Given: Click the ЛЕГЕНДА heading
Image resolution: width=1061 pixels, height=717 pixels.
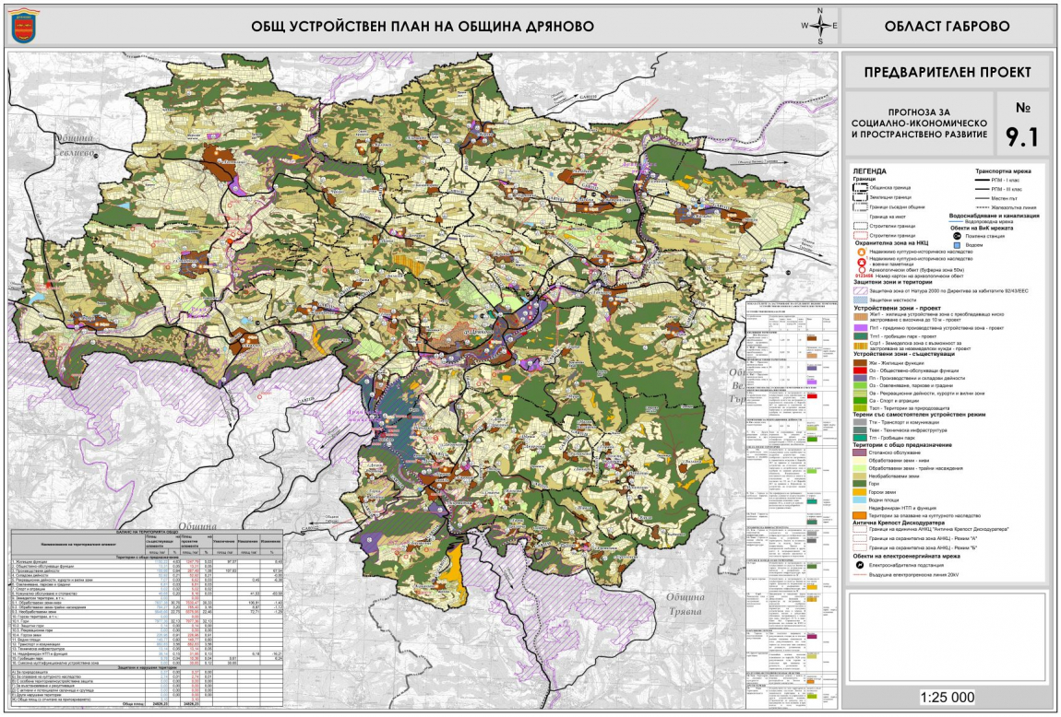Looking at the screenshot, I should coord(869,171).
